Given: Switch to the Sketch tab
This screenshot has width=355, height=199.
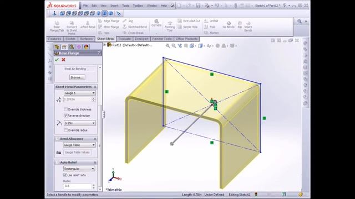Looking at the screenshot, I should (x=70, y=39).
